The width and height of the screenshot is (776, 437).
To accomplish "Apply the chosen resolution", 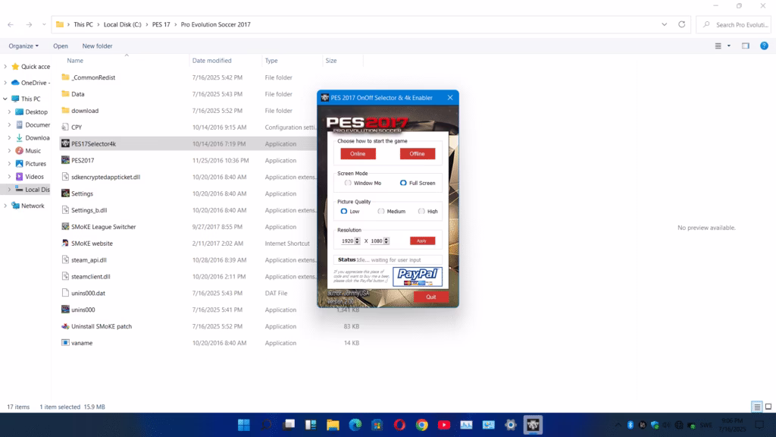I will [x=422, y=241].
